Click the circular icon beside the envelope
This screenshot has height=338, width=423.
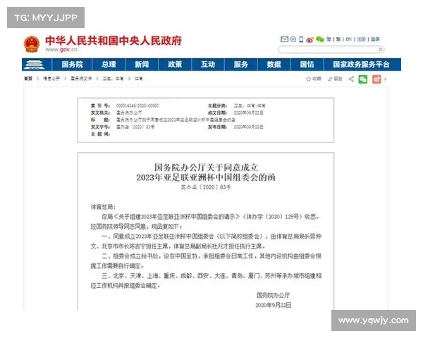[x=293, y=39]
